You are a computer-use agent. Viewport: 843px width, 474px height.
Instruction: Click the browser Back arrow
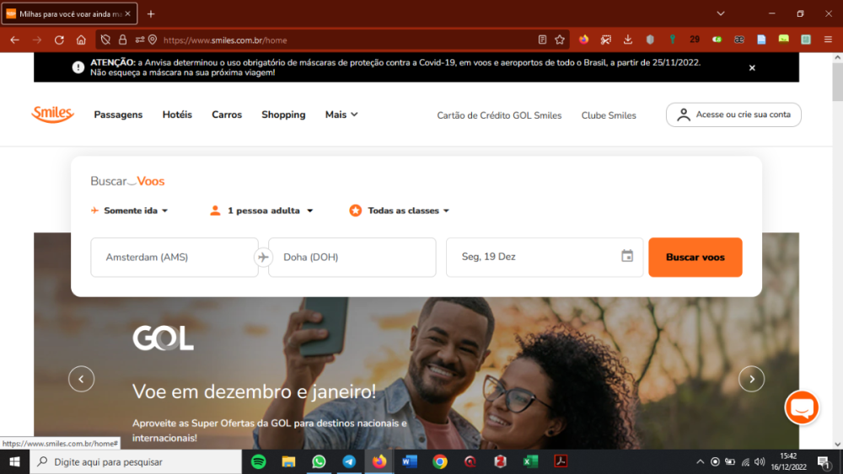tap(14, 40)
